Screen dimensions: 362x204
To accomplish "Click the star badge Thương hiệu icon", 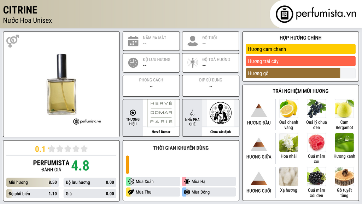I will click(133, 113).
